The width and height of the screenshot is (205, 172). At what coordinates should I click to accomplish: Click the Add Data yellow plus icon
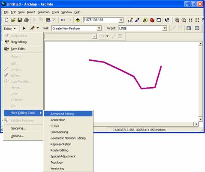(78, 20)
